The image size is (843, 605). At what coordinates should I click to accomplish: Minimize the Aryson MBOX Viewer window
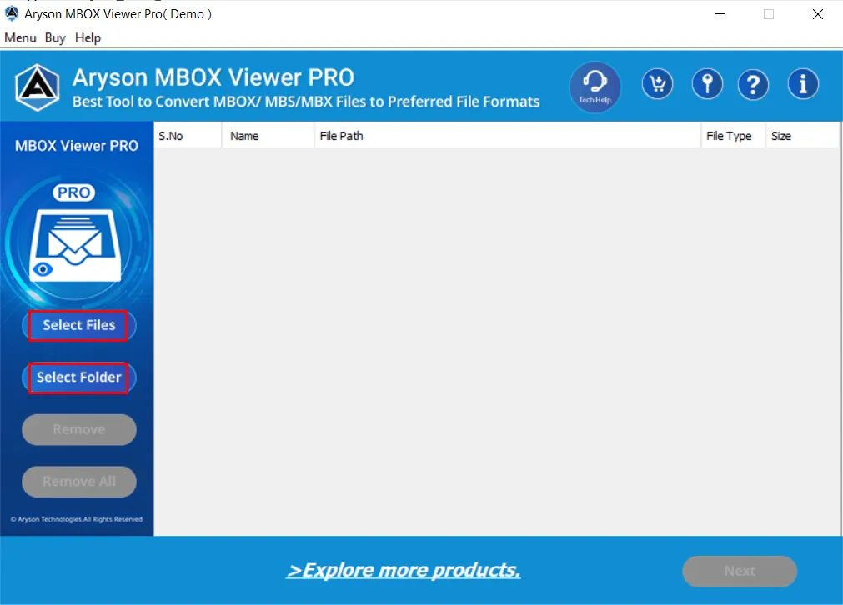click(720, 14)
